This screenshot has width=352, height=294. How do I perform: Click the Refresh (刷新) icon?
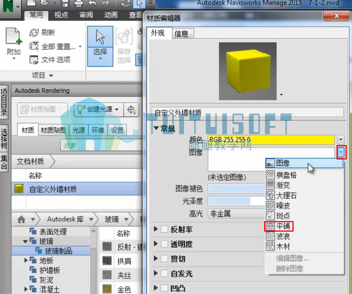click(34, 33)
